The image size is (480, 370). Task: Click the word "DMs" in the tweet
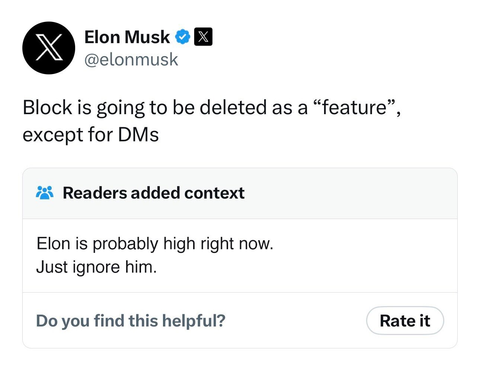pyautogui.click(x=138, y=134)
